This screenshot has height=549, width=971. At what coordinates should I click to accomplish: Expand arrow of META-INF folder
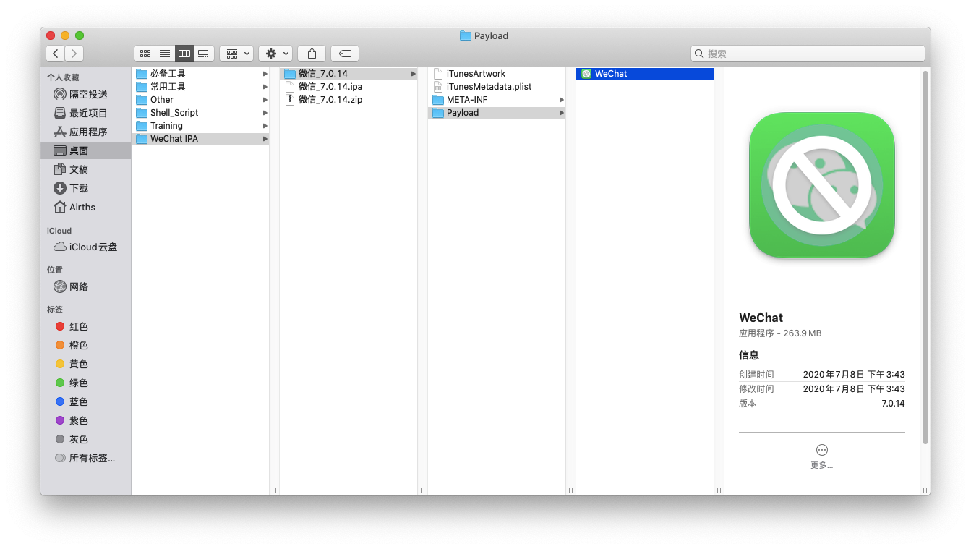(562, 100)
